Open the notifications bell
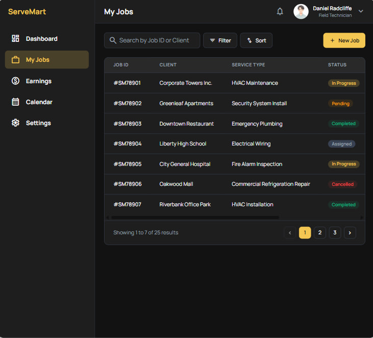 click(x=280, y=11)
